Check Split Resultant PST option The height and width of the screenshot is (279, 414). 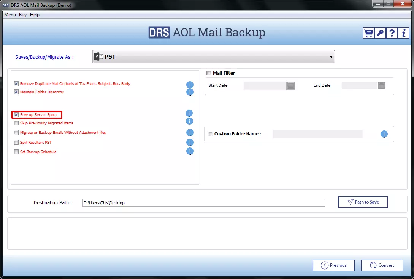pos(16,143)
